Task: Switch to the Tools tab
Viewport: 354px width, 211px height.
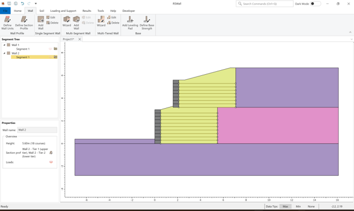Action: pos(100,11)
